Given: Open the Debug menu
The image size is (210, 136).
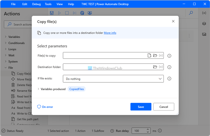Looking at the screenshot, I should [x=36, y=4].
